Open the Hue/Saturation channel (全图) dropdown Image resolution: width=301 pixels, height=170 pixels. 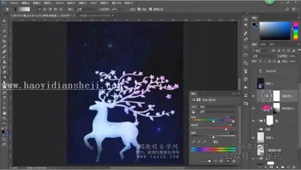pos(218,111)
